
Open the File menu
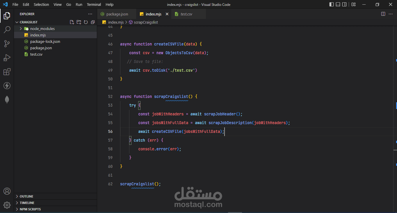15,4
